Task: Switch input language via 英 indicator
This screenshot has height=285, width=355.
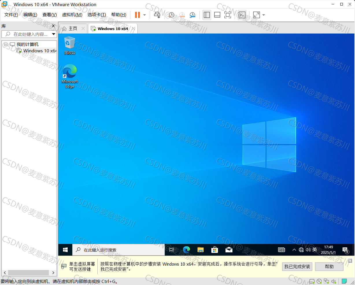Action: coord(315,250)
